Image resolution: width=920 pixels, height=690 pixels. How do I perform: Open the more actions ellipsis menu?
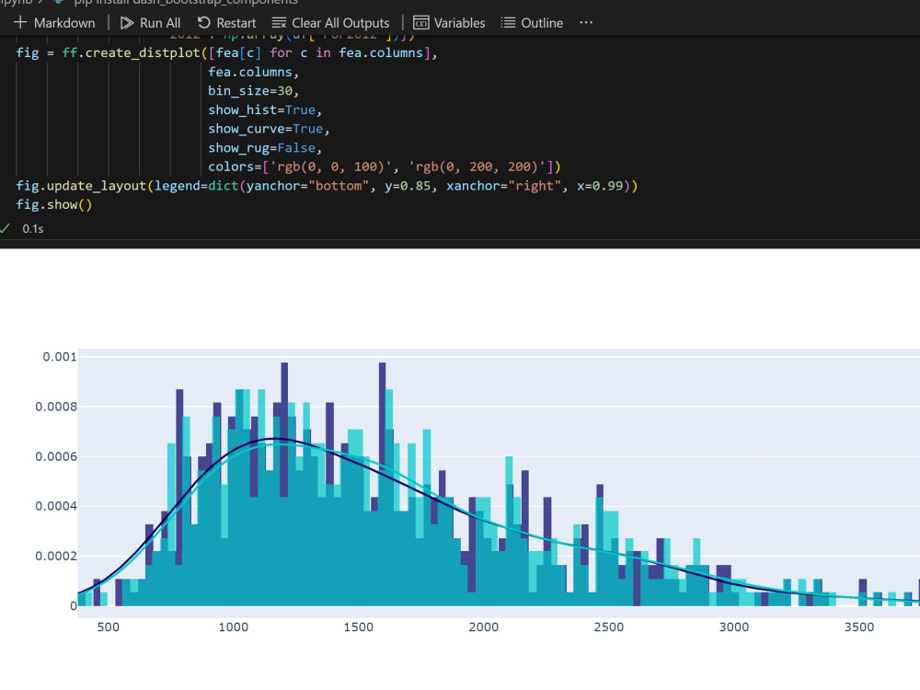coord(585,23)
